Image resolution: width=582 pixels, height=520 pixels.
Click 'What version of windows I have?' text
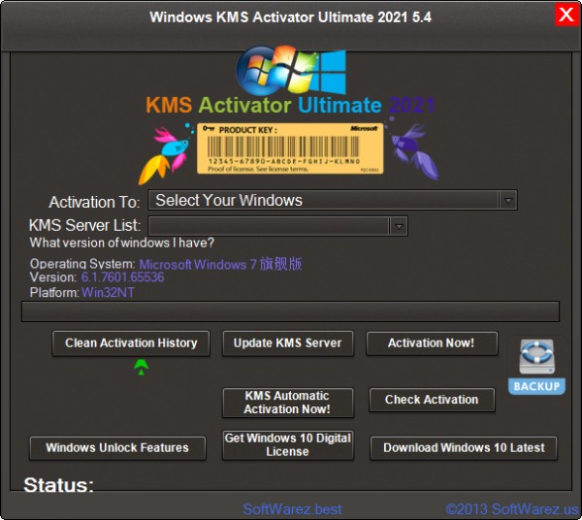point(122,243)
